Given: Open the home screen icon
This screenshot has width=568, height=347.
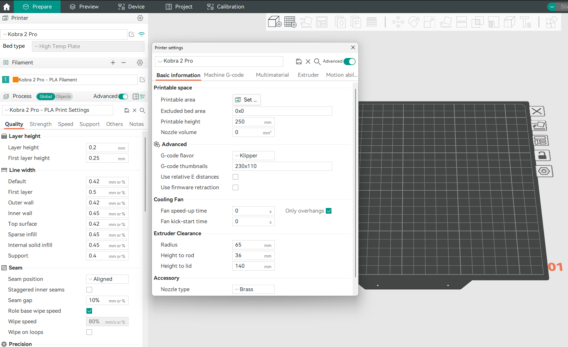Looking at the screenshot, I should pyautogui.click(x=6, y=7).
